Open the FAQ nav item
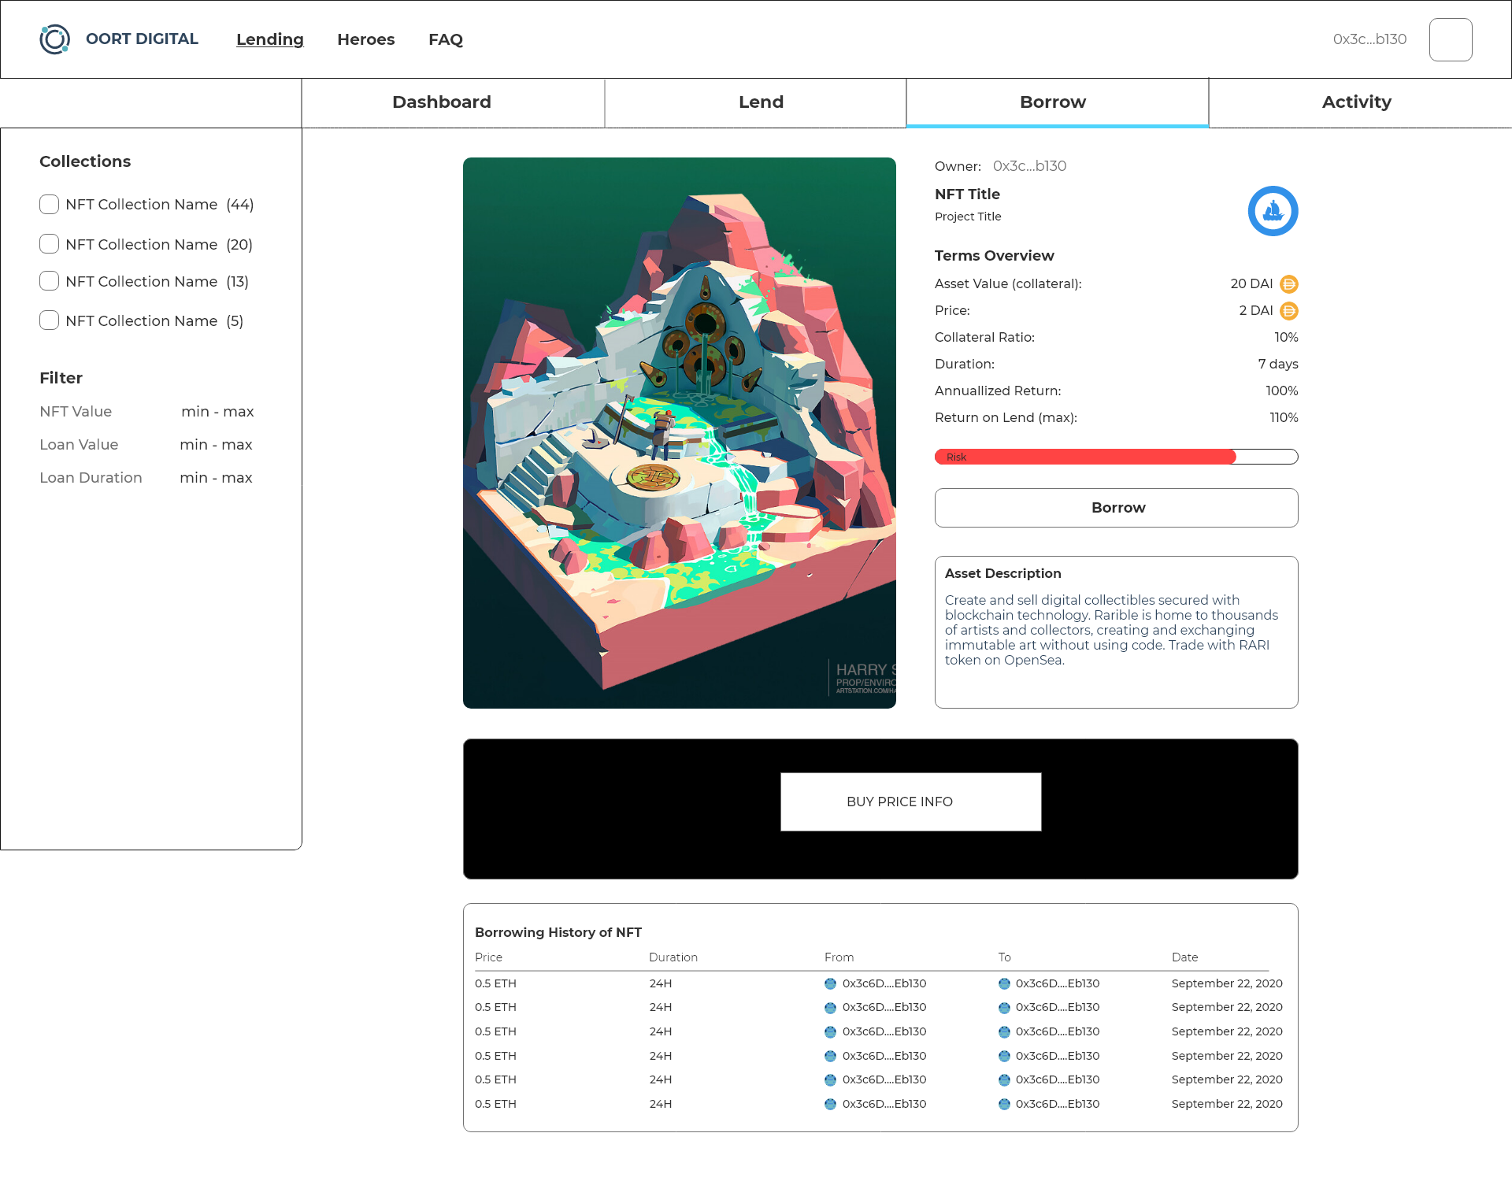1512x1196 pixels. (446, 39)
